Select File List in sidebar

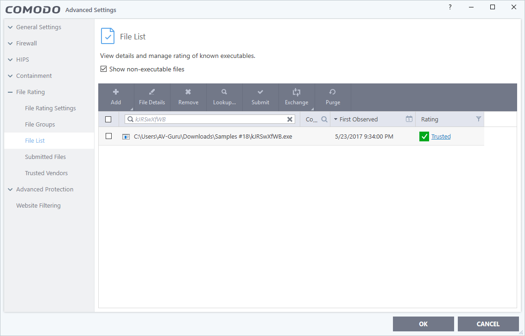coord(35,141)
